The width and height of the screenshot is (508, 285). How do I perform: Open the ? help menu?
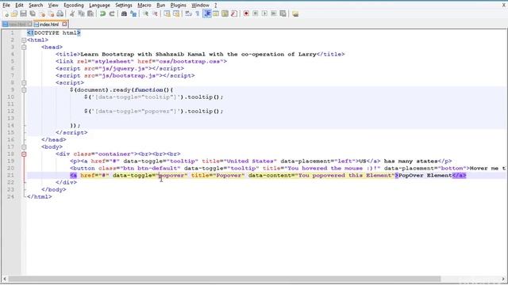(215, 6)
